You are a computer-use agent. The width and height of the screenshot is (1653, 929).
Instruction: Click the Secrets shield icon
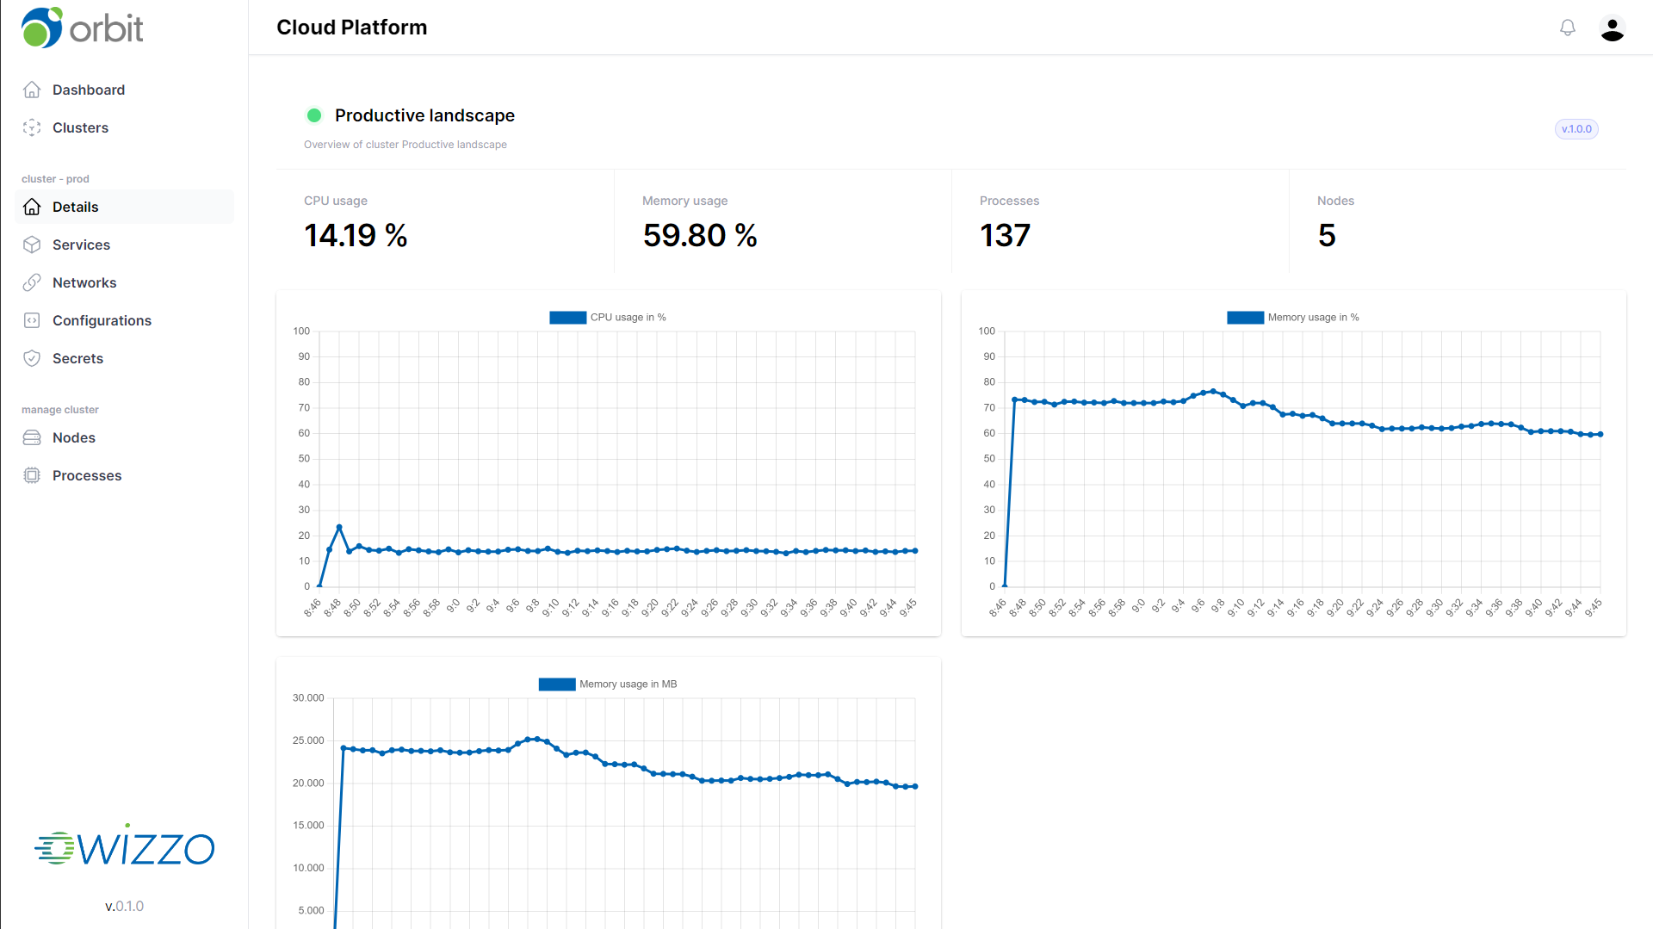(32, 358)
